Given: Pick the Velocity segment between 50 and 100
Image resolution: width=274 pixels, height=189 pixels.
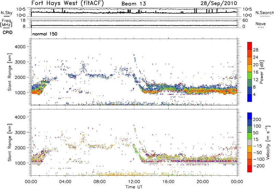Looking at the screenshot, I should (250, 129).
